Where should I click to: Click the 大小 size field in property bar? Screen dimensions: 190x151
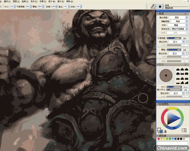(12, 7)
